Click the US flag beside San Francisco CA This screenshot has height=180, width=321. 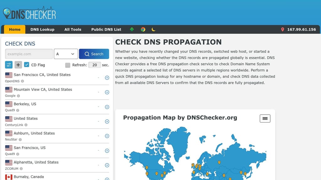[x=9, y=75]
